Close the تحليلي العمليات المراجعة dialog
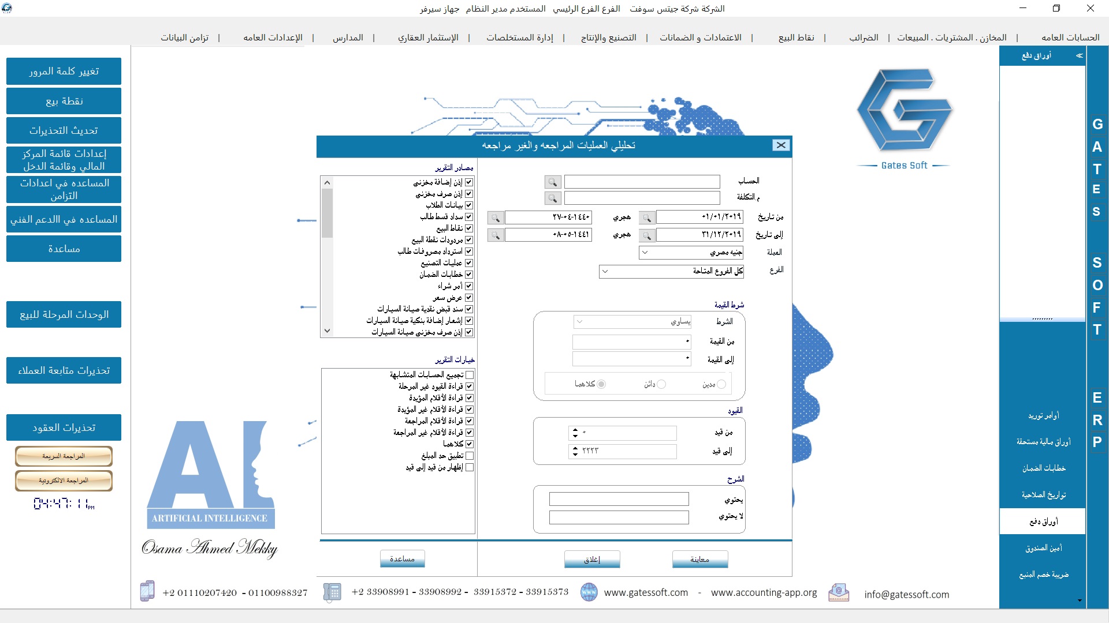The image size is (1109, 623). 781,145
